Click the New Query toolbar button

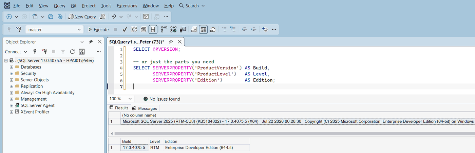click(82, 17)
